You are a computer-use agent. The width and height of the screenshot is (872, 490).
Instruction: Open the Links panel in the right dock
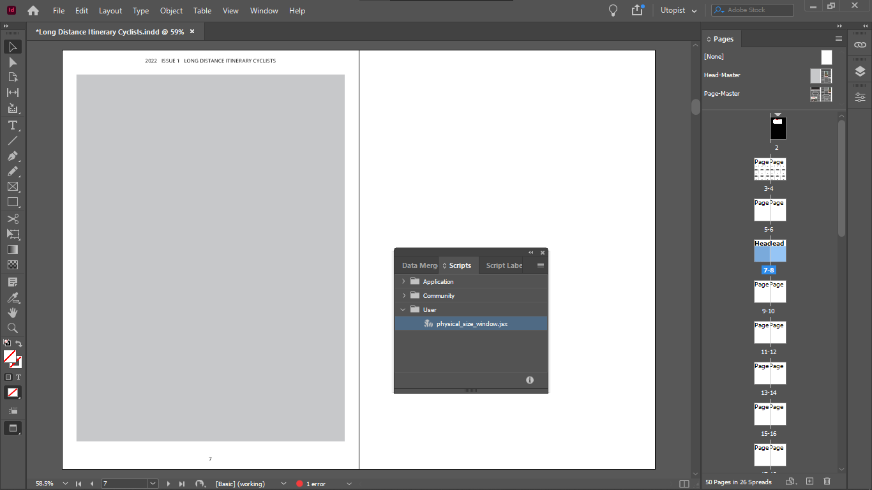point(859,45)
